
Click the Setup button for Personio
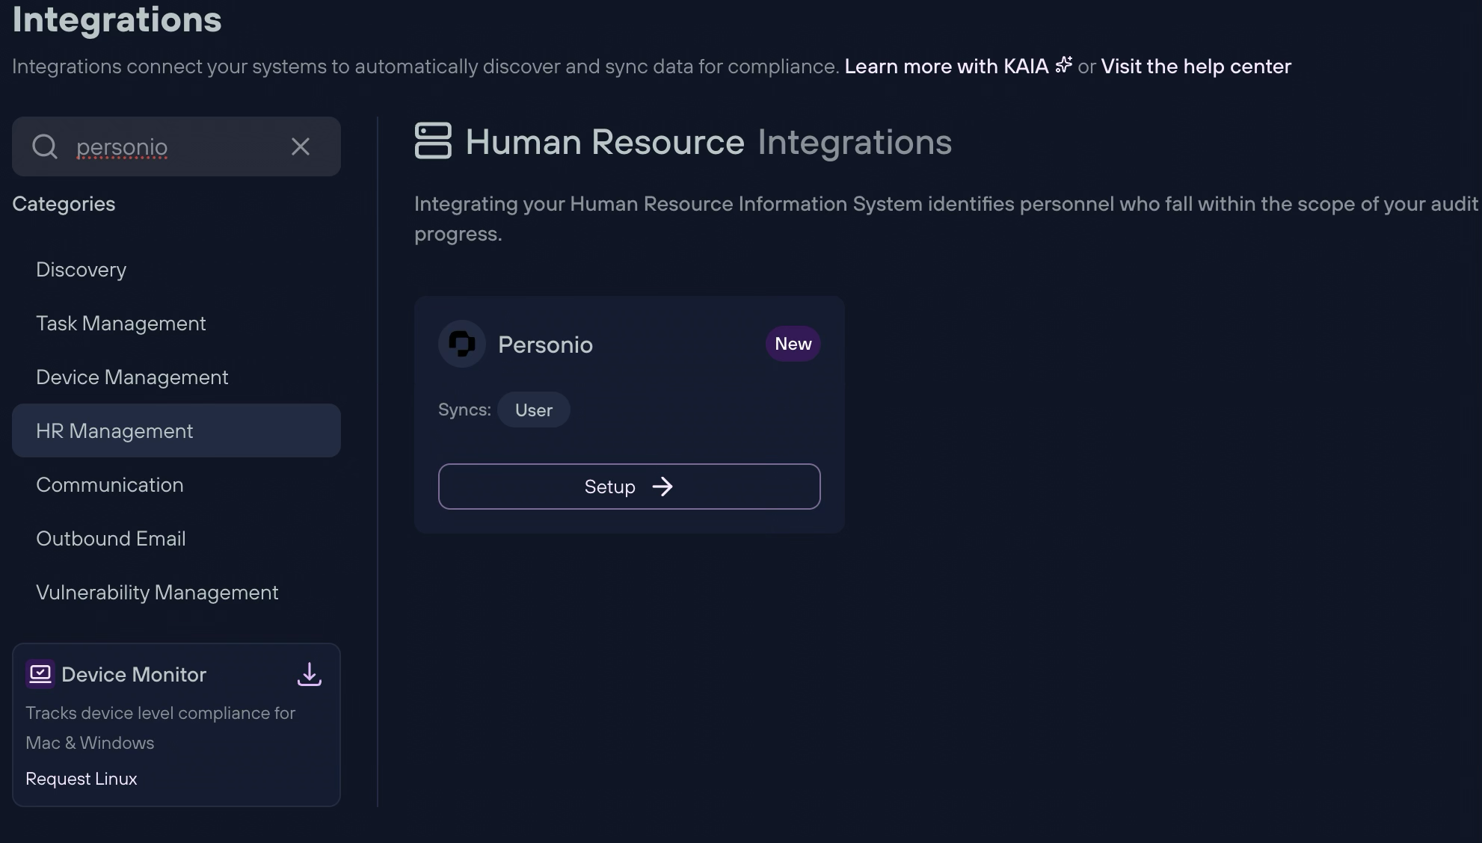[x=630, y=487]
